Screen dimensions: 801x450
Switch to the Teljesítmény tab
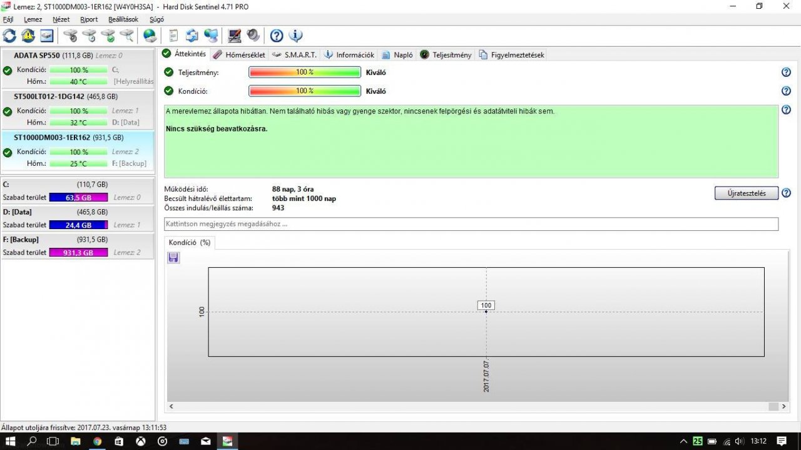pyautogui.click(x=446, y=54)
